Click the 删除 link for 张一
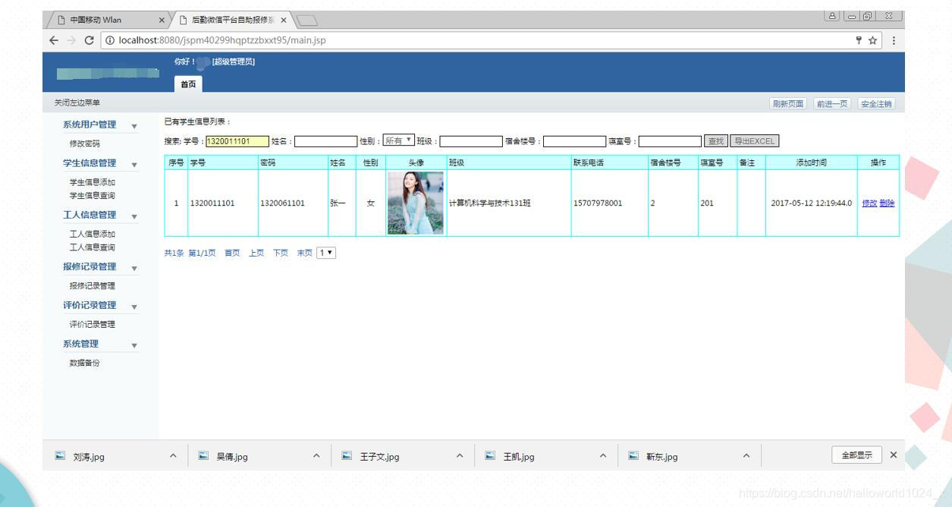 tap(887, 203)
